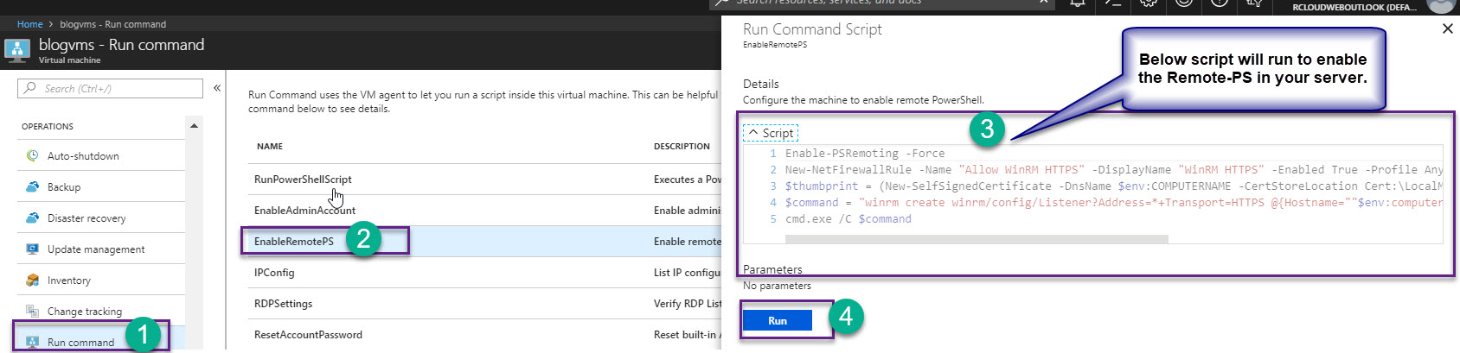
Task: Collapse the left sidebar menu
Action: tap(217, 88)
